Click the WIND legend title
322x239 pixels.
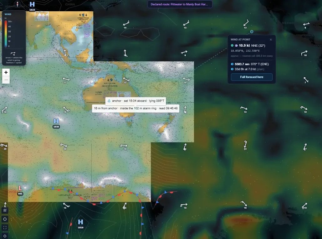click(8, 14)
